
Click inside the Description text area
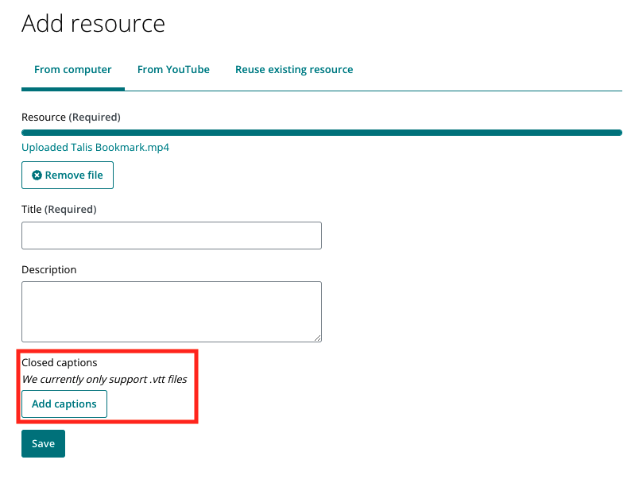coord(172,311)
